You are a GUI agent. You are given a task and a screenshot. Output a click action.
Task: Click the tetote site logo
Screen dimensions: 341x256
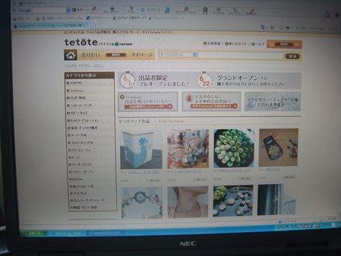pyautogui.click(x=81, y=42)
